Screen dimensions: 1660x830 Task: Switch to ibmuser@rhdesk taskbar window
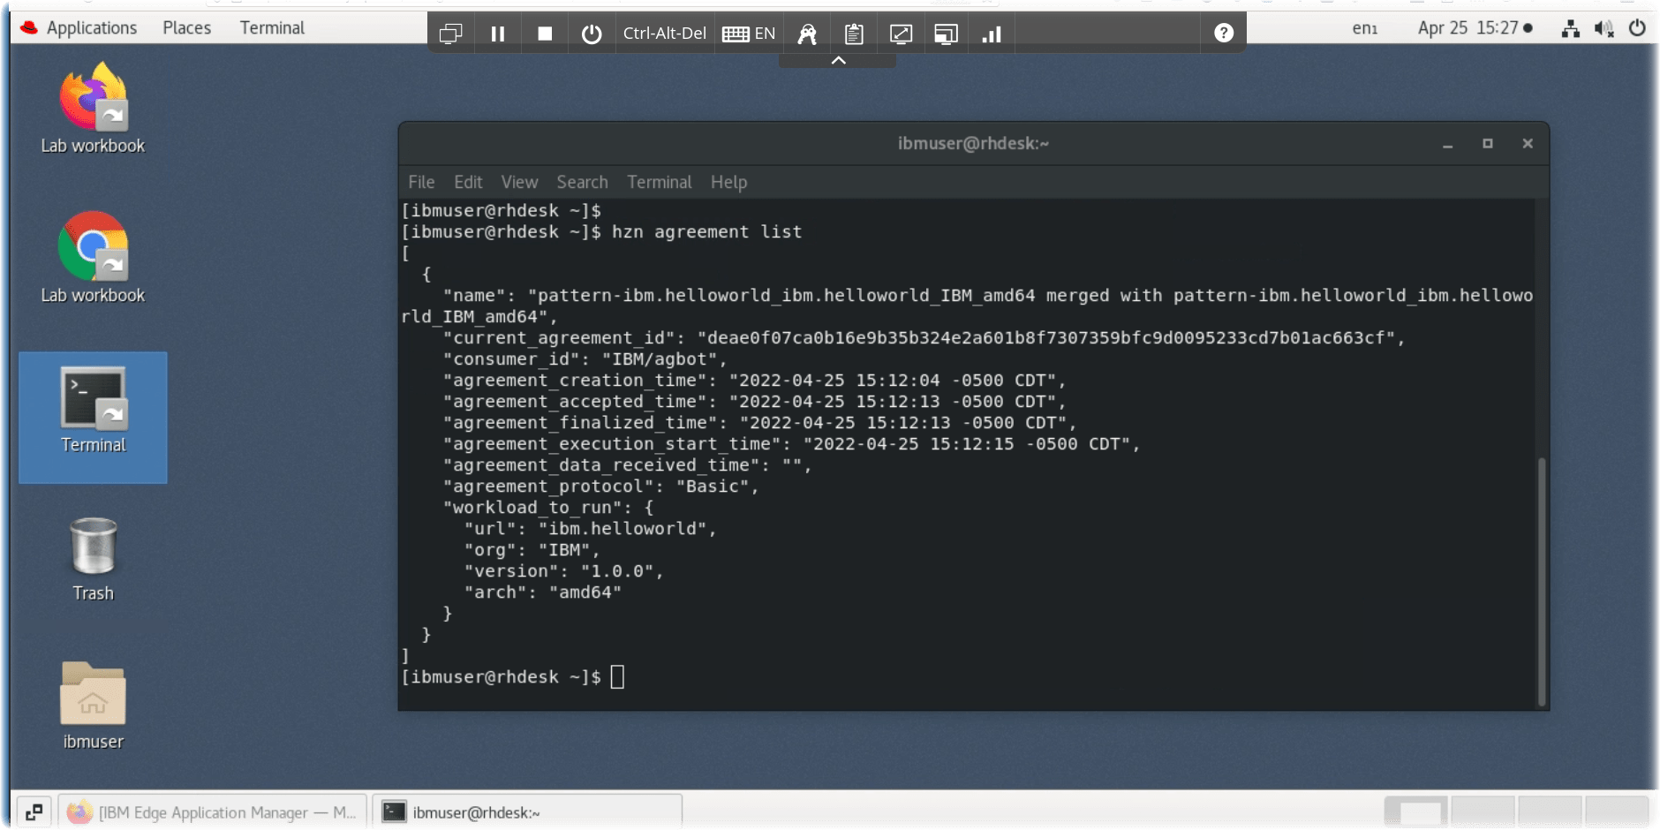point(527,811)
